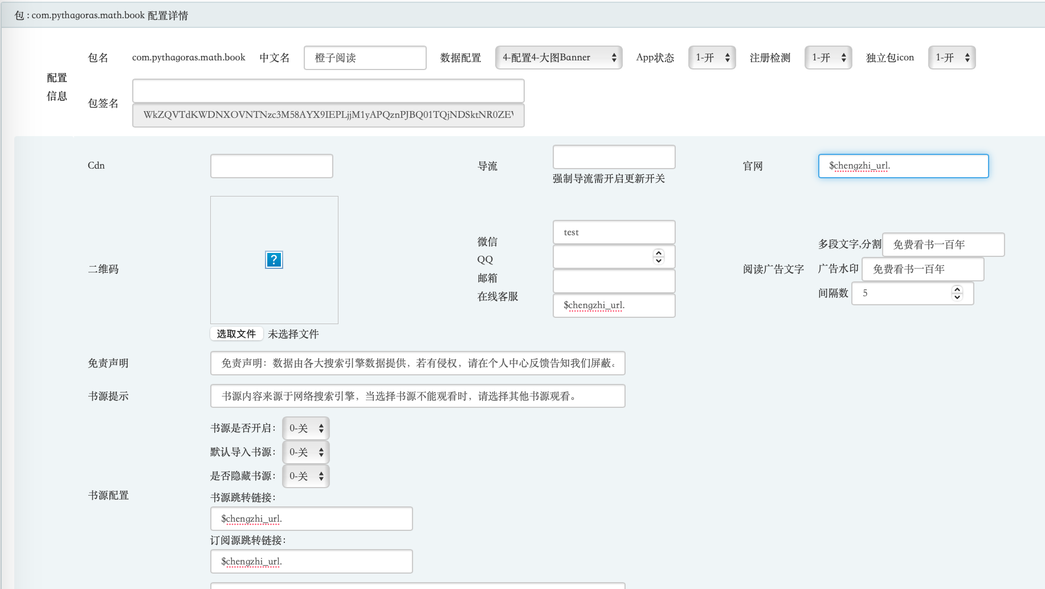Click the 书源跳转链接 input field
Image resolution: width=1045 pixels, height=589 pixels.
pyautogui.click(x=311, y=519)
